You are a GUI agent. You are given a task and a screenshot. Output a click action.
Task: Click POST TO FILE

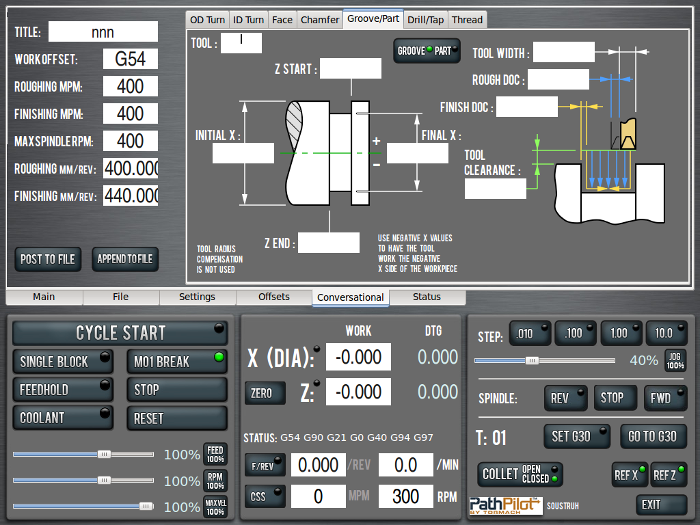(x=48, y=259)
